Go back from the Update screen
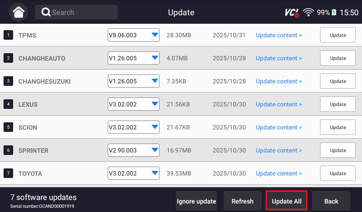362x212 pixels. pos(331,201)
